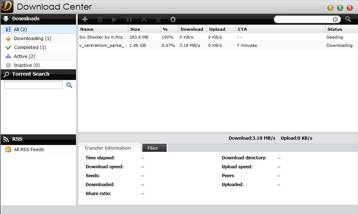Screen dimensions: 358x214
Task: Click the move-to-bottom arrow icon
Action: 158,20
